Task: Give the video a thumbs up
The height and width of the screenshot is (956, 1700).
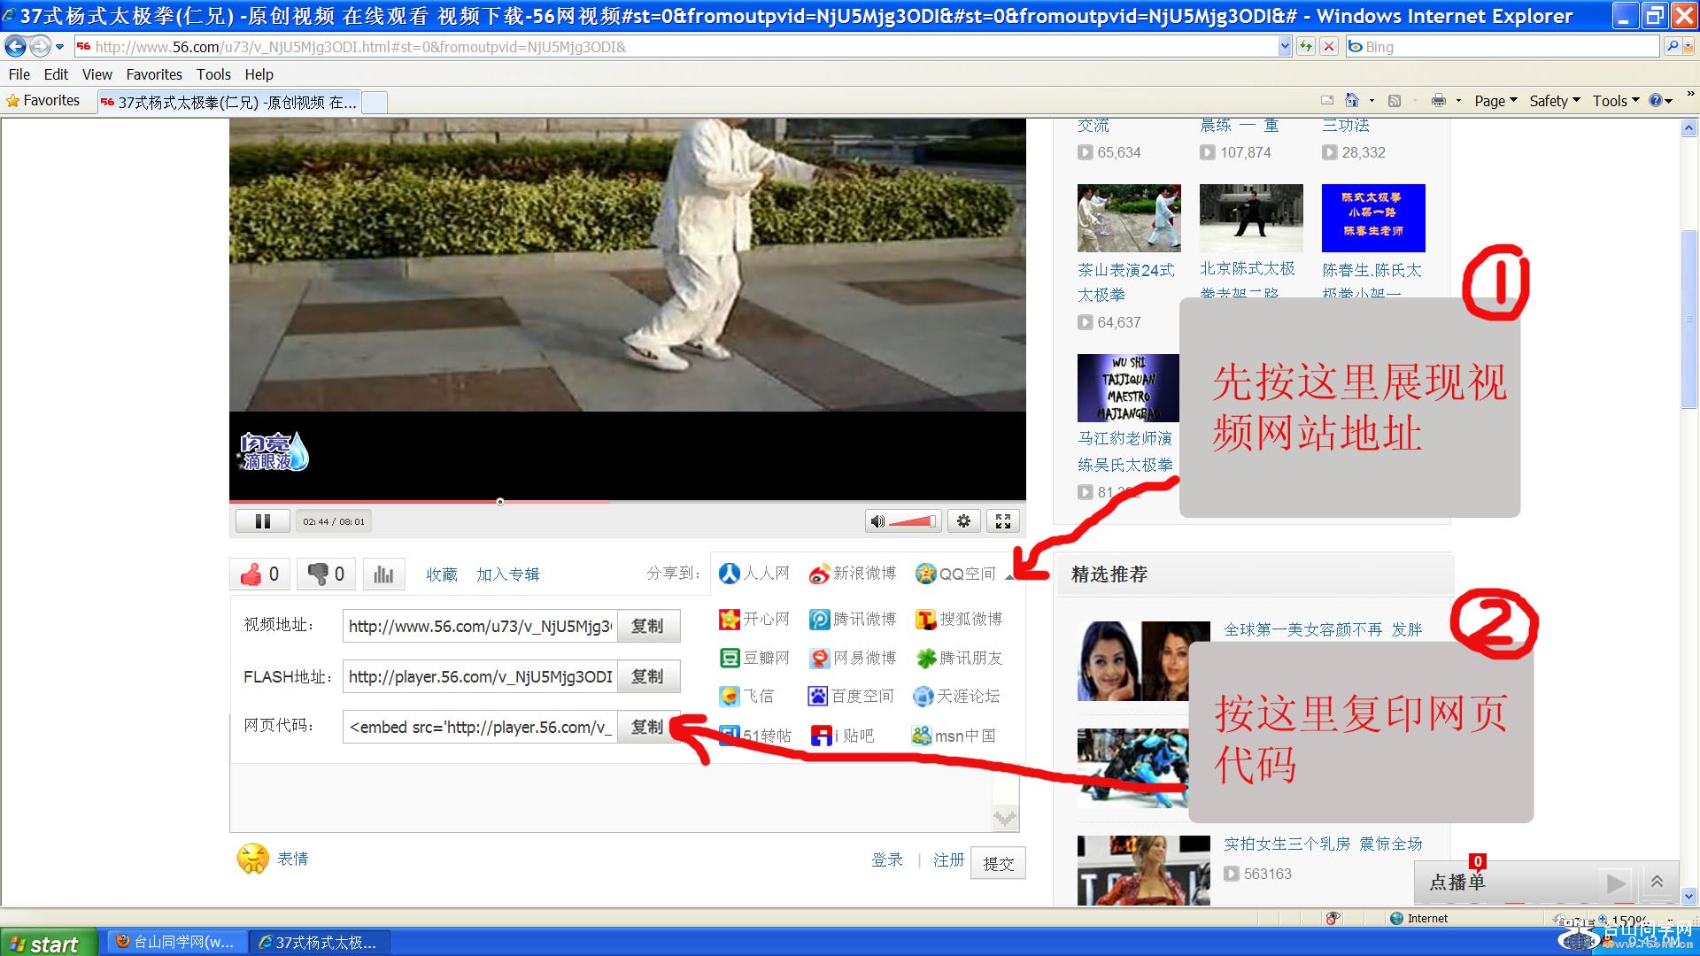Action: (x=260, y=574)
